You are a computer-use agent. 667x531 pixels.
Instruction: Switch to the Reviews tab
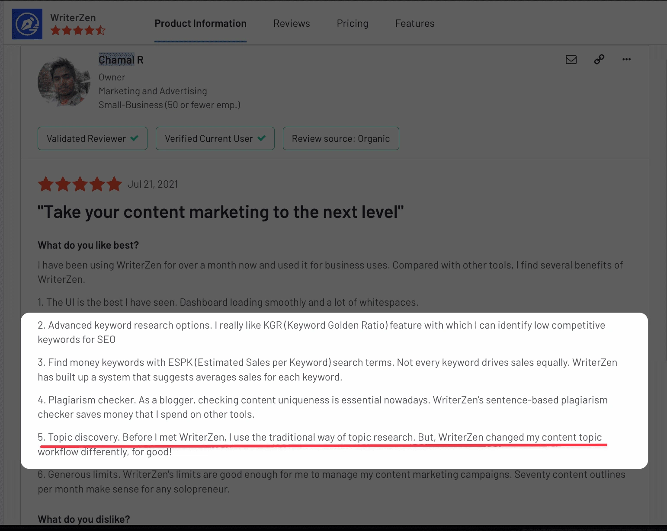(x=292, y=23)
